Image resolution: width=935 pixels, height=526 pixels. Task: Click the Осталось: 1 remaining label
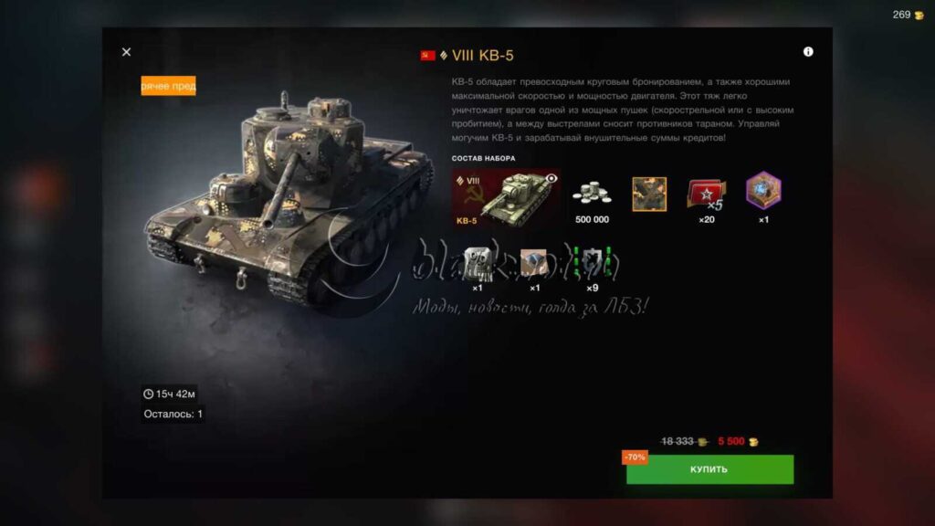tap(173, 414)
